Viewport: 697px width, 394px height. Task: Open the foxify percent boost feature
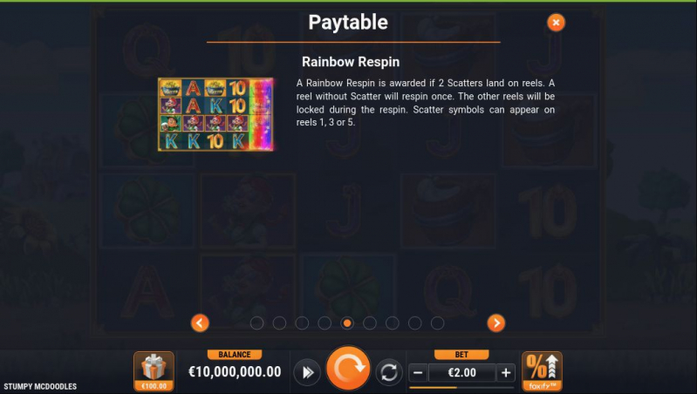click(542, 371)
